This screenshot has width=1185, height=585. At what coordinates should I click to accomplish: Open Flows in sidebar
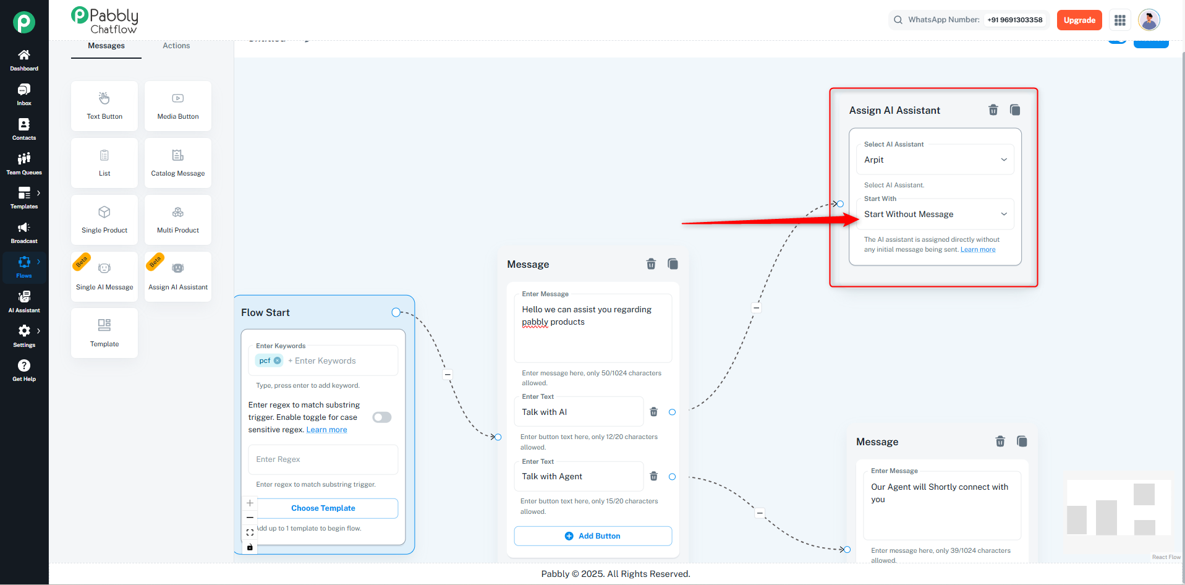pos(24,268)
